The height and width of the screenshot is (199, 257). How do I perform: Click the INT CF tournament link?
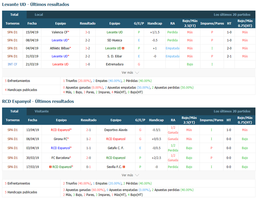[x=12, y=64]
